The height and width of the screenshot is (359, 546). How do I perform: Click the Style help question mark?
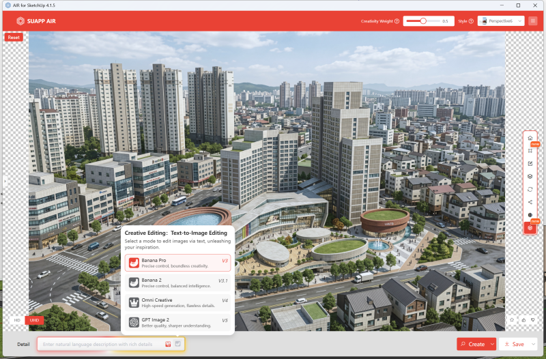tap(471, 21)
